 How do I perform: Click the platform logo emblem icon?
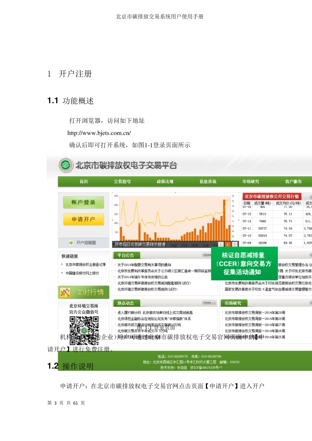pos(66,165)
